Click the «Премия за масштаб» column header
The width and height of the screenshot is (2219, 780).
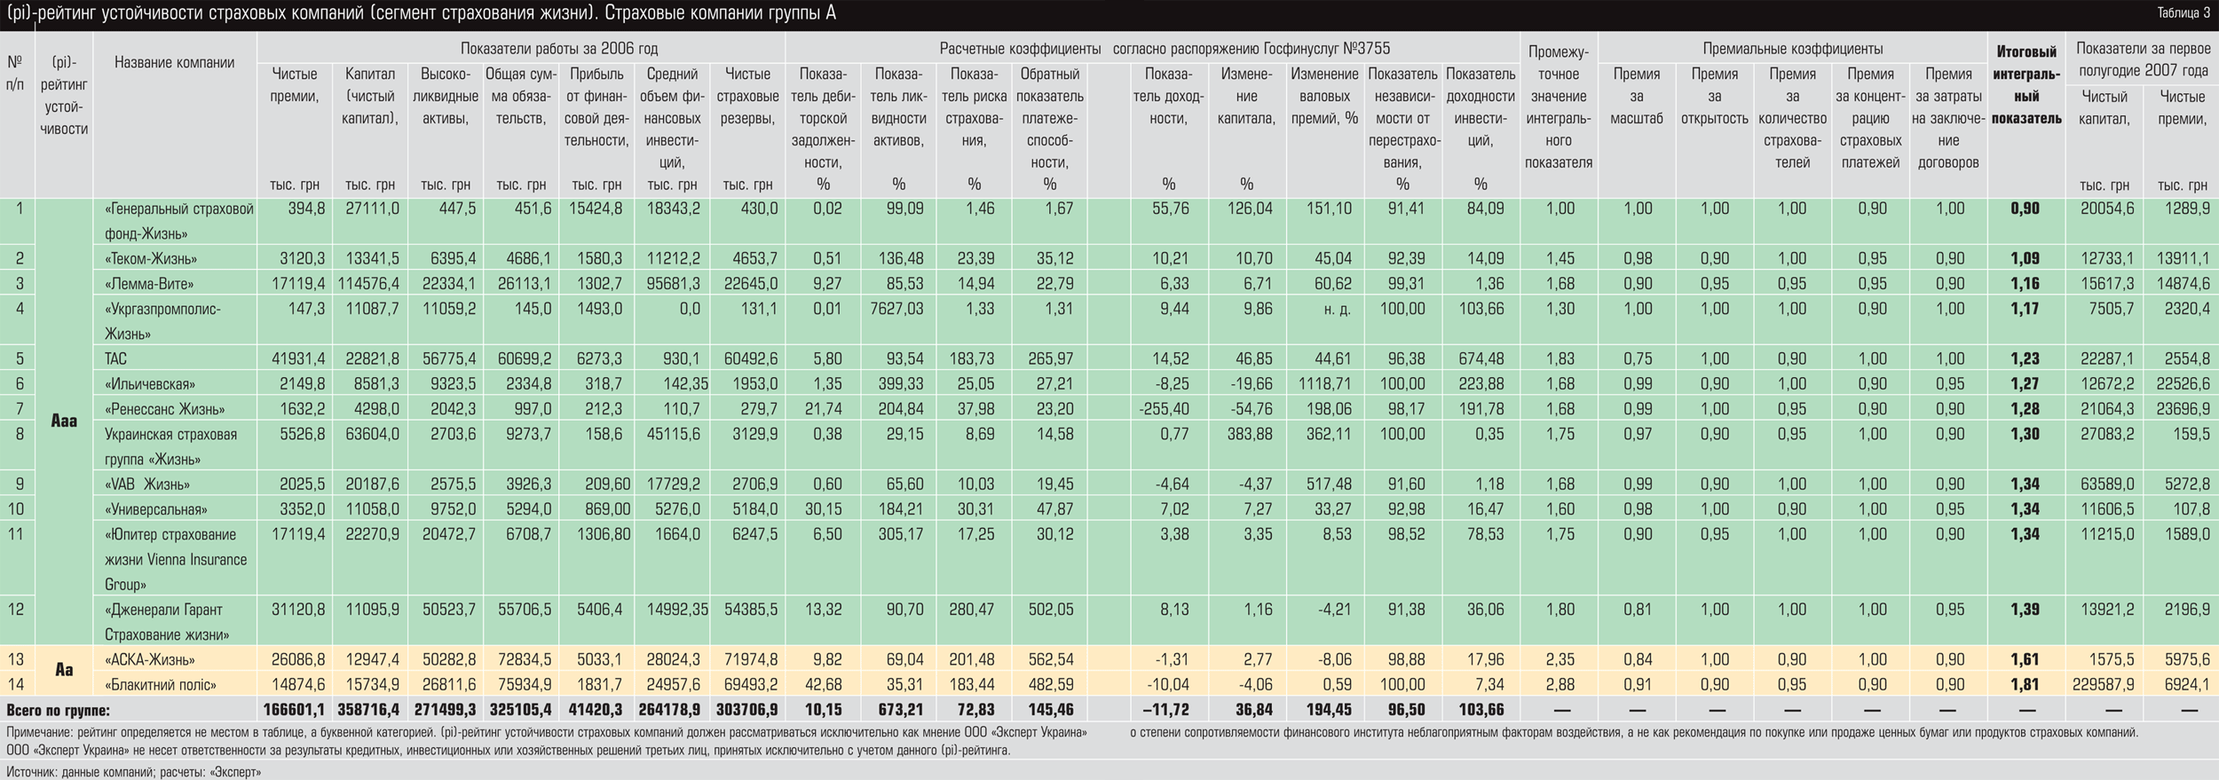[x=1636, y=96]
